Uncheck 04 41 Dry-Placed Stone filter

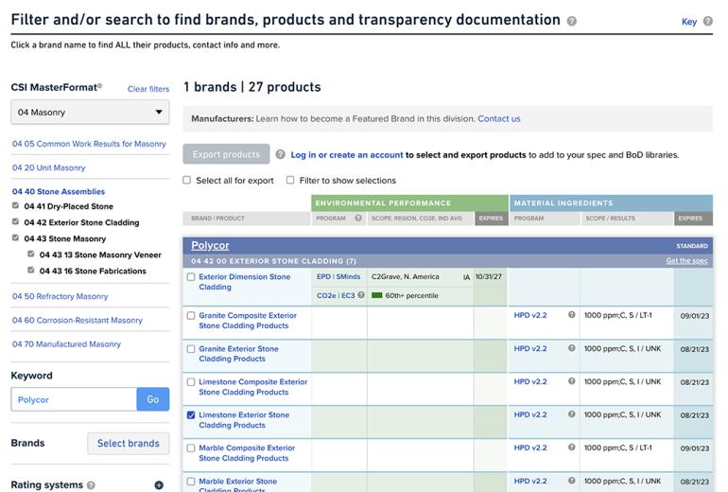pyautogui.click(x=15, y=205)
